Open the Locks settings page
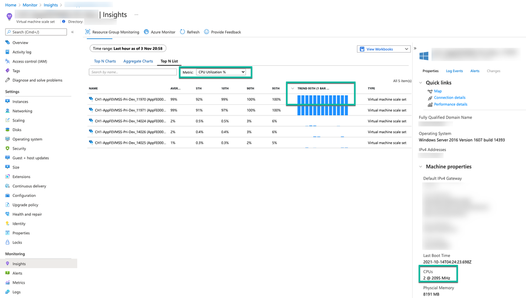Screen dimensions: 526x298 17,243
